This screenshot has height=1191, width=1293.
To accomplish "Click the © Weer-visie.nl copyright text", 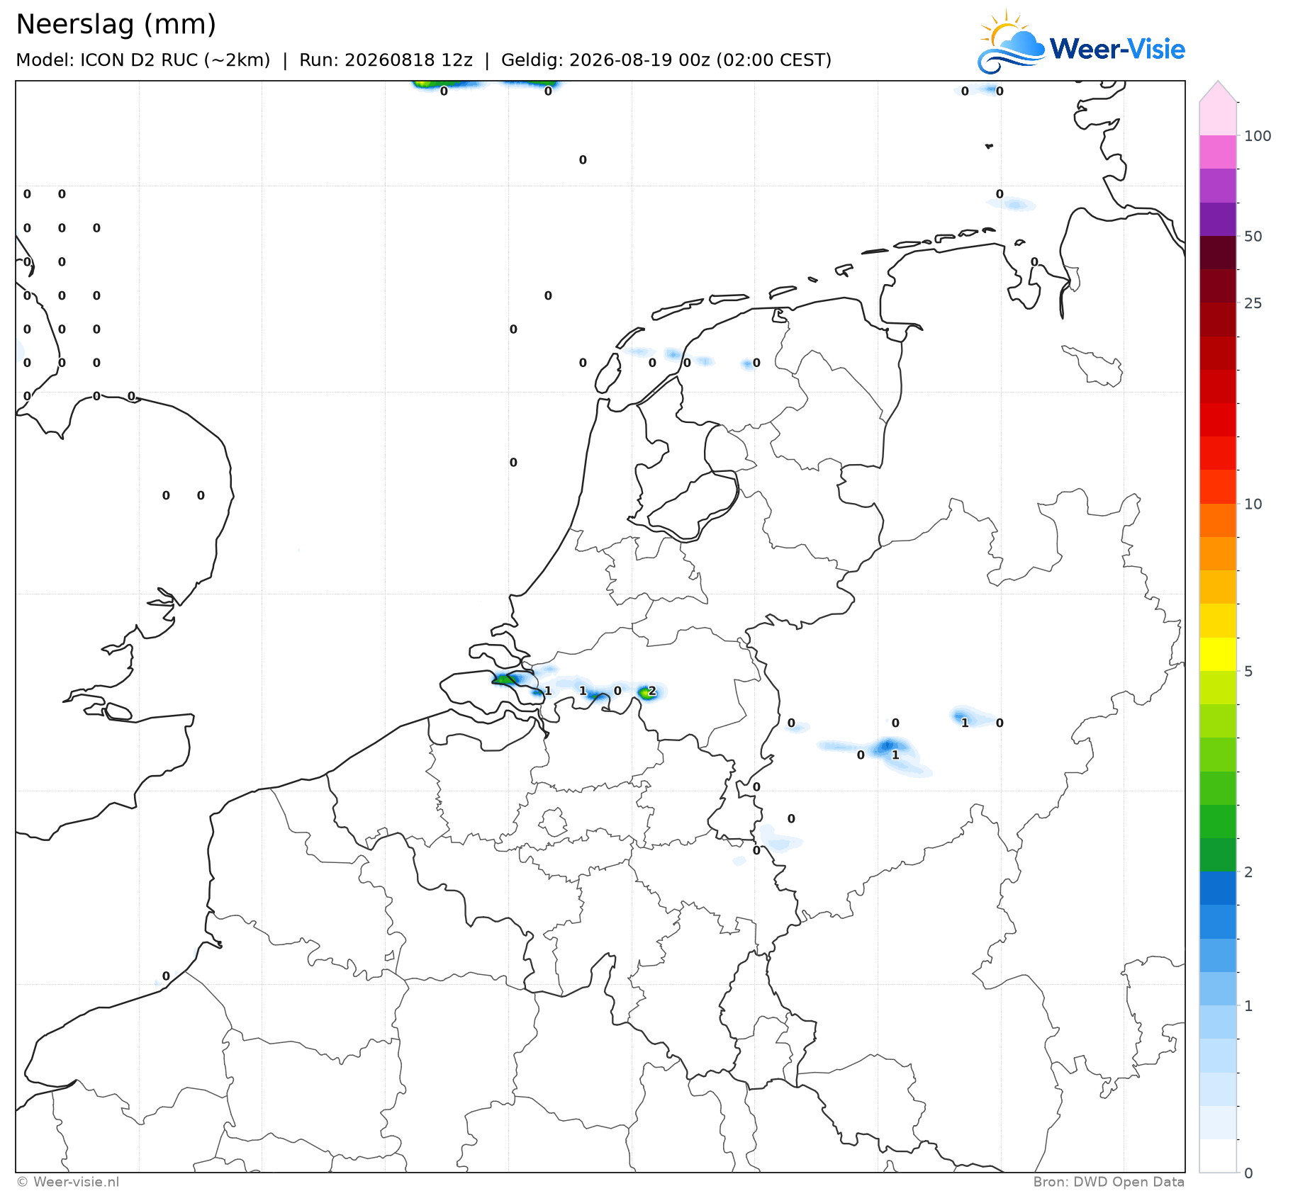I will pos(68,1182).
